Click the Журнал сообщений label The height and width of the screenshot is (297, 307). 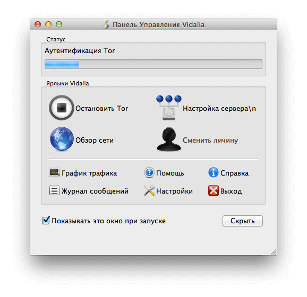tap(95, 191)
